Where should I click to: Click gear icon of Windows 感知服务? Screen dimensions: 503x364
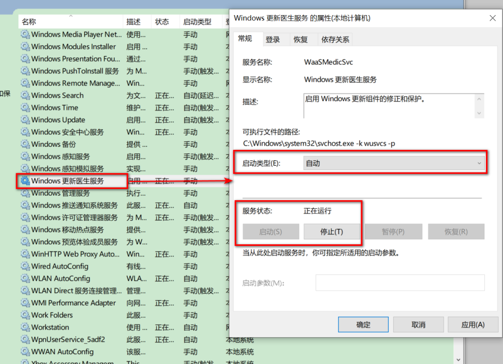pos(25,156)
